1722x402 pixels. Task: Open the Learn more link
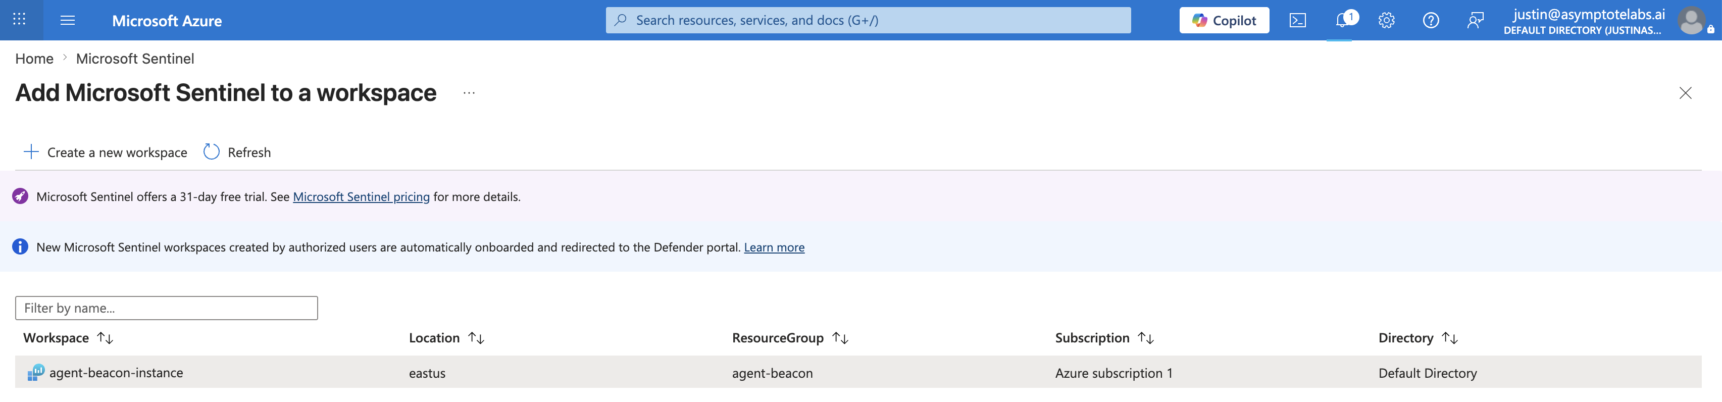774,247
